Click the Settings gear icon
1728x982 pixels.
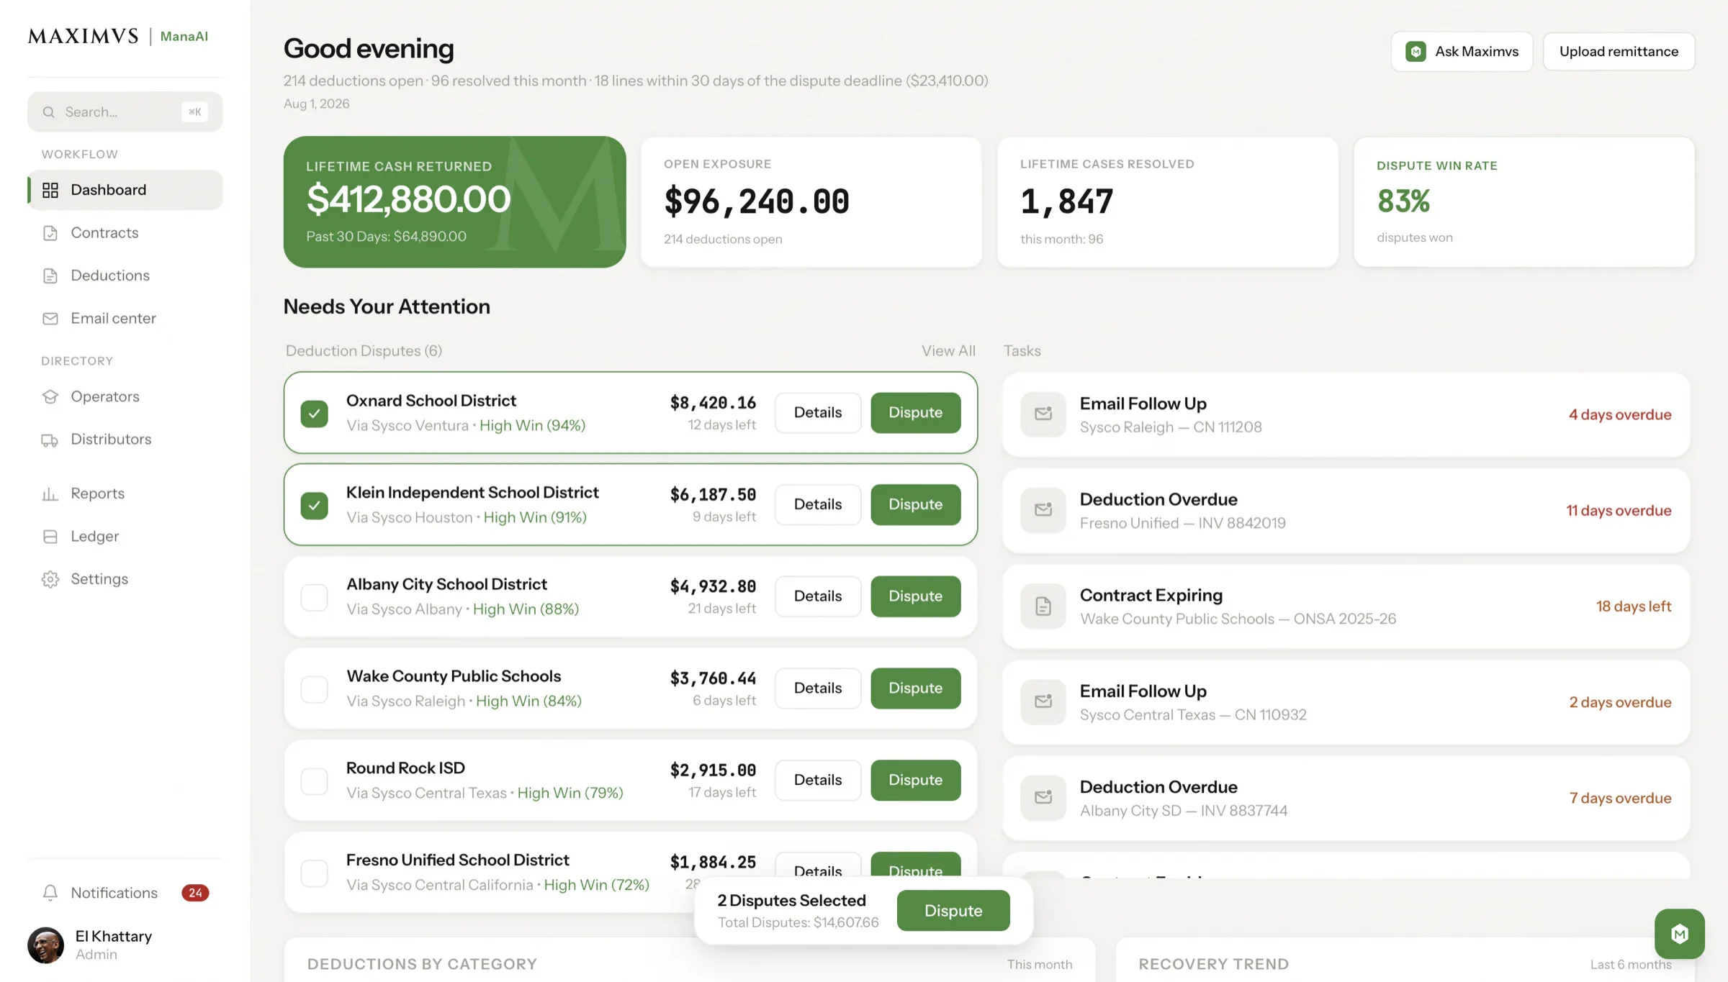coord(50,579)
